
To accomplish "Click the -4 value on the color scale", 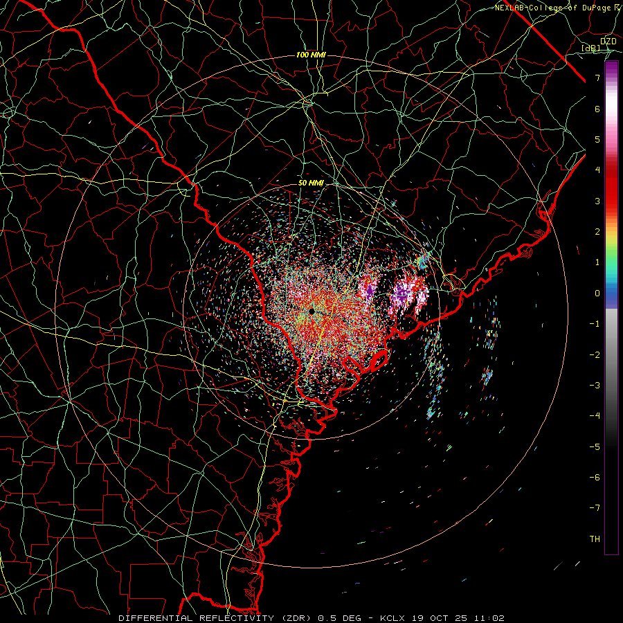I will coord(595,415).
